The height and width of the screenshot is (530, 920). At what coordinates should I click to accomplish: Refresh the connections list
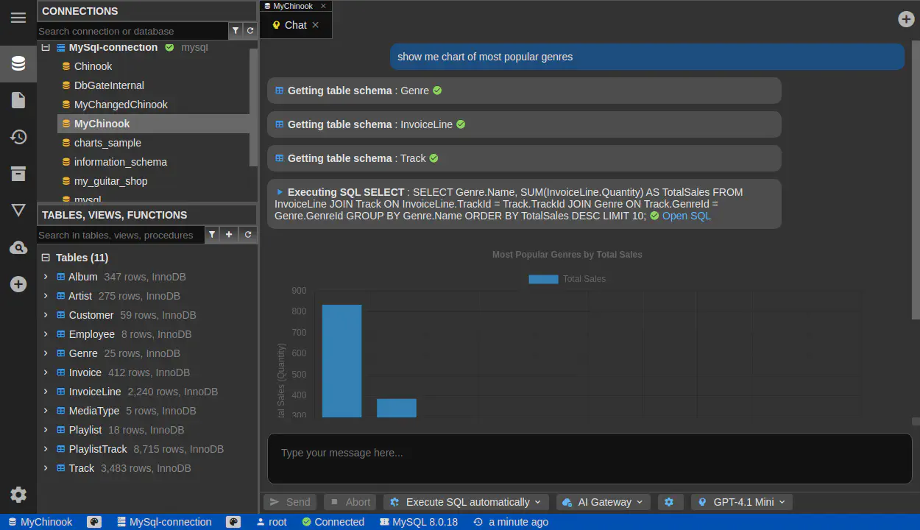point(250,31)
